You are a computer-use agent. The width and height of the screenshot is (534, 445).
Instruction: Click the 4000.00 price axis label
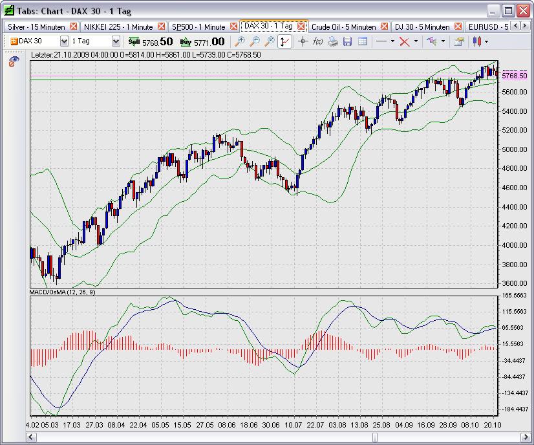tap(515, 245)
